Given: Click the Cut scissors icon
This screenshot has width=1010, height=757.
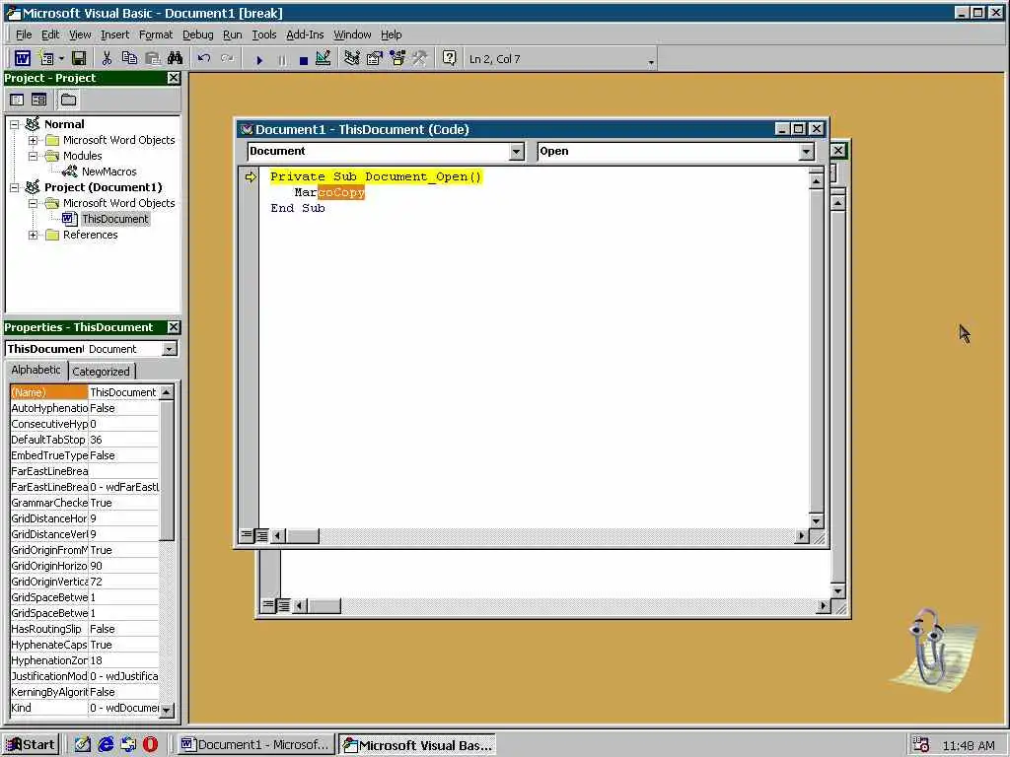Looking at the screenshot, I should coord(107,58).
